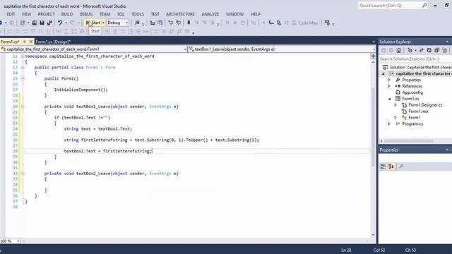Click the Code Map button
This screenshot has height=254, width=452.
pos(304,23)
